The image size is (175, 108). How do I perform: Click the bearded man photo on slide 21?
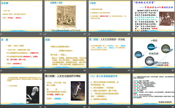(33, 95)
